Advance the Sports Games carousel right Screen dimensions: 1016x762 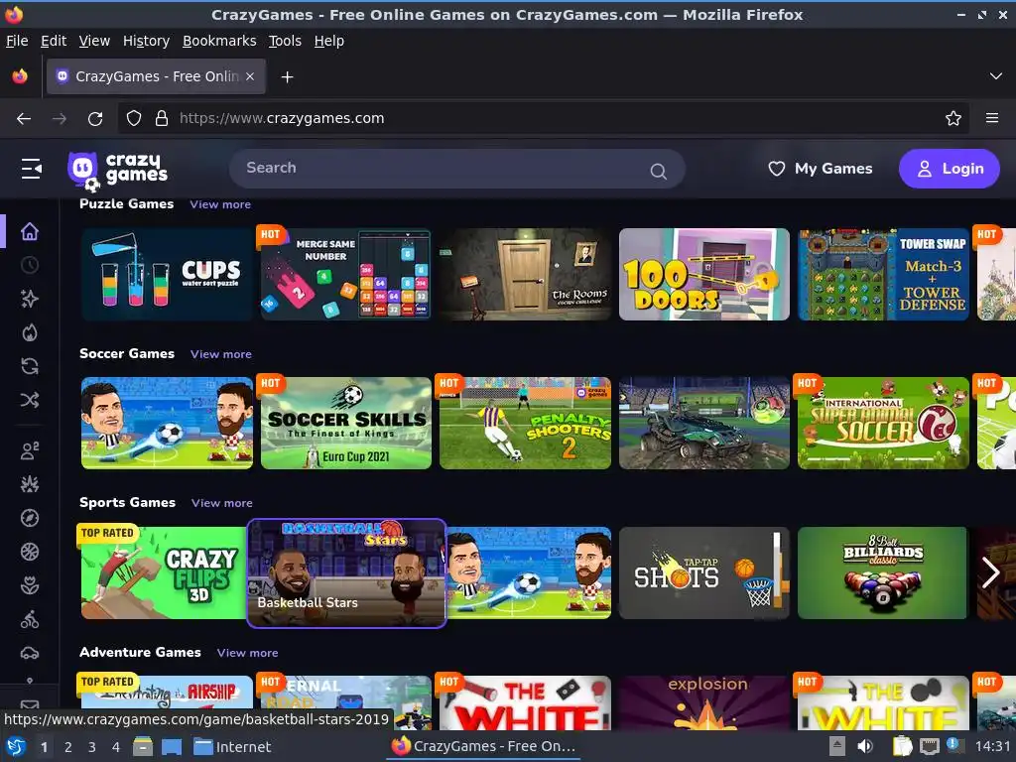coord(990,572)
